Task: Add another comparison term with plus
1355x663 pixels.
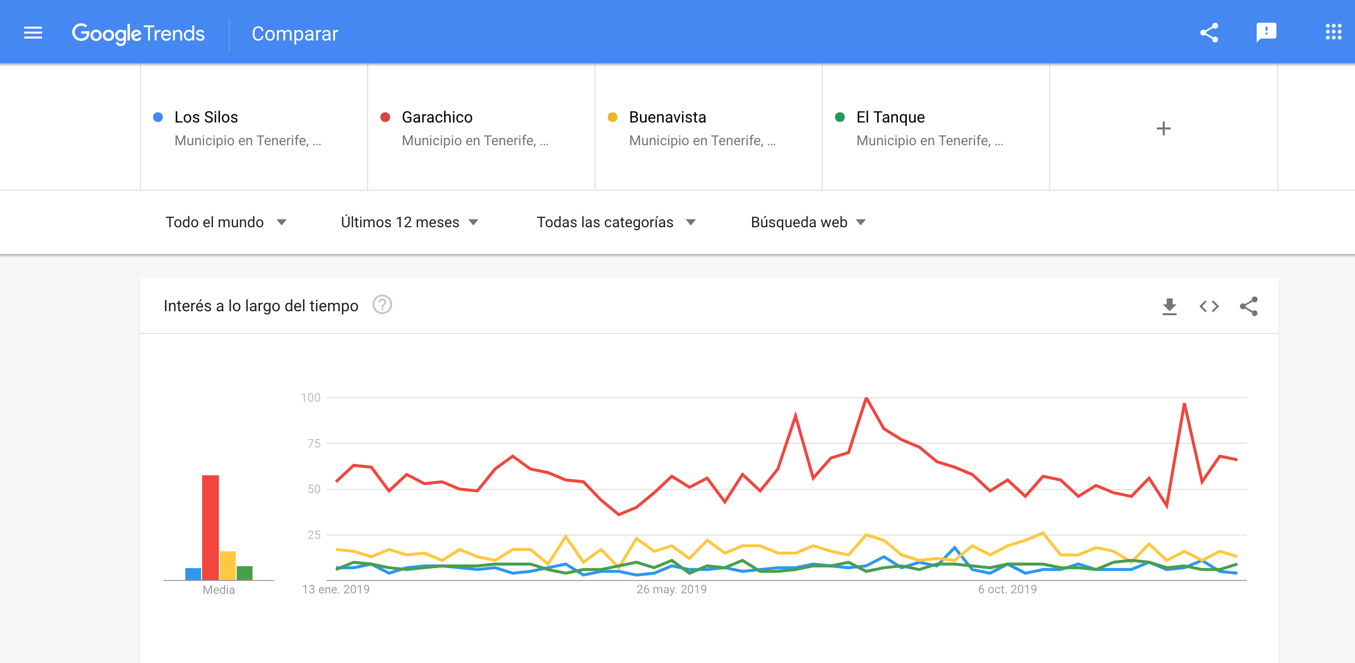Action: click(1164, 128)
